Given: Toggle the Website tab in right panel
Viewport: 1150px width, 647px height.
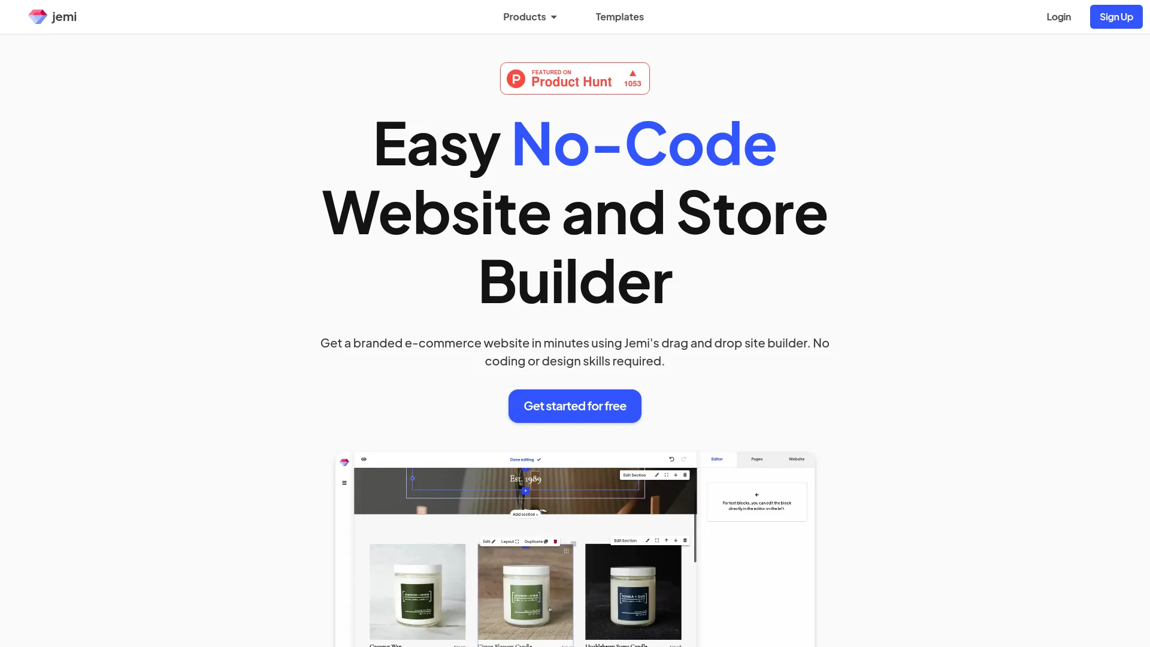Looking at the screenshot, I should [795, 459].
